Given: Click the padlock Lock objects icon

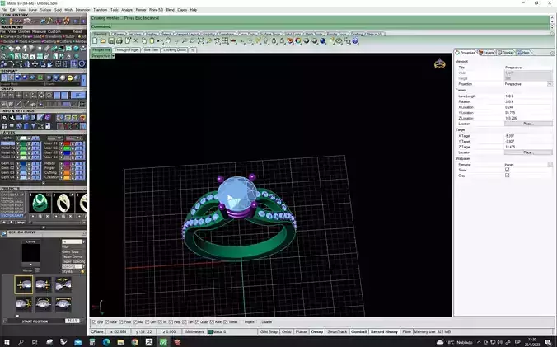Looking at the screenshot, I should click(274, 41).
